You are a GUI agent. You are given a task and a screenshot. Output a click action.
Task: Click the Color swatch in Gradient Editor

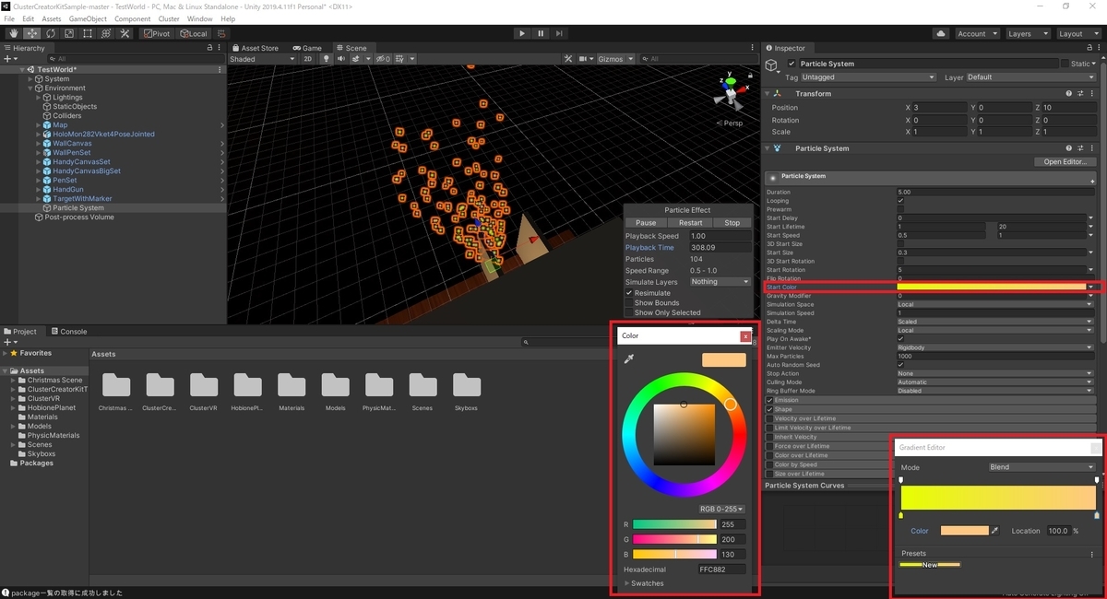coord(964,531)
